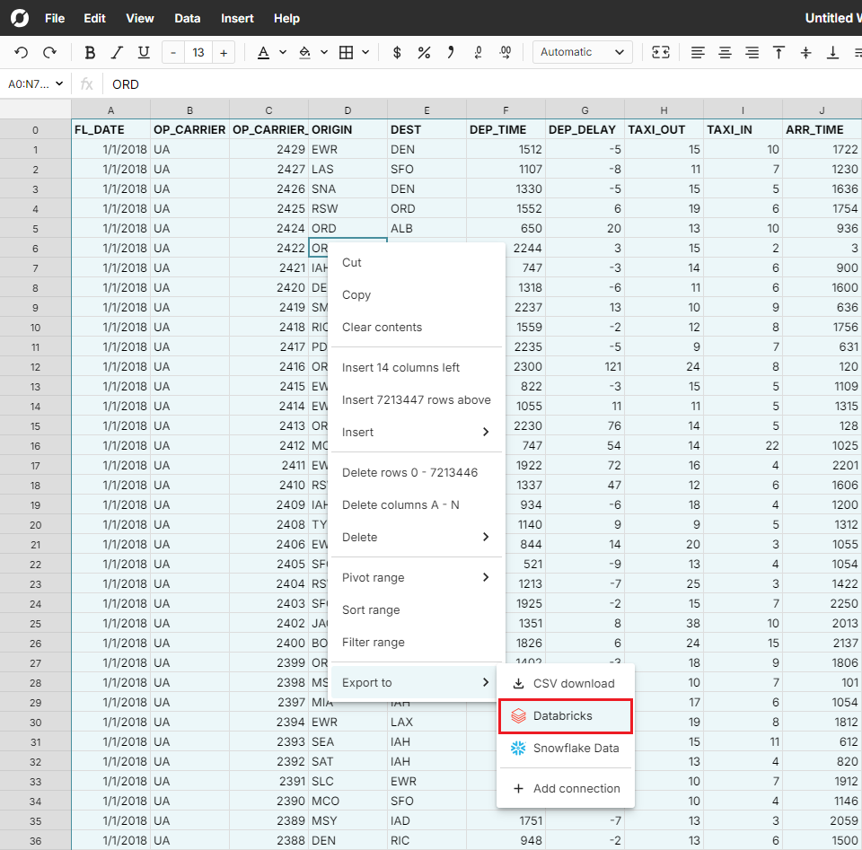Apply italic formatting
The image size is (862, 850).
[117, 52]
